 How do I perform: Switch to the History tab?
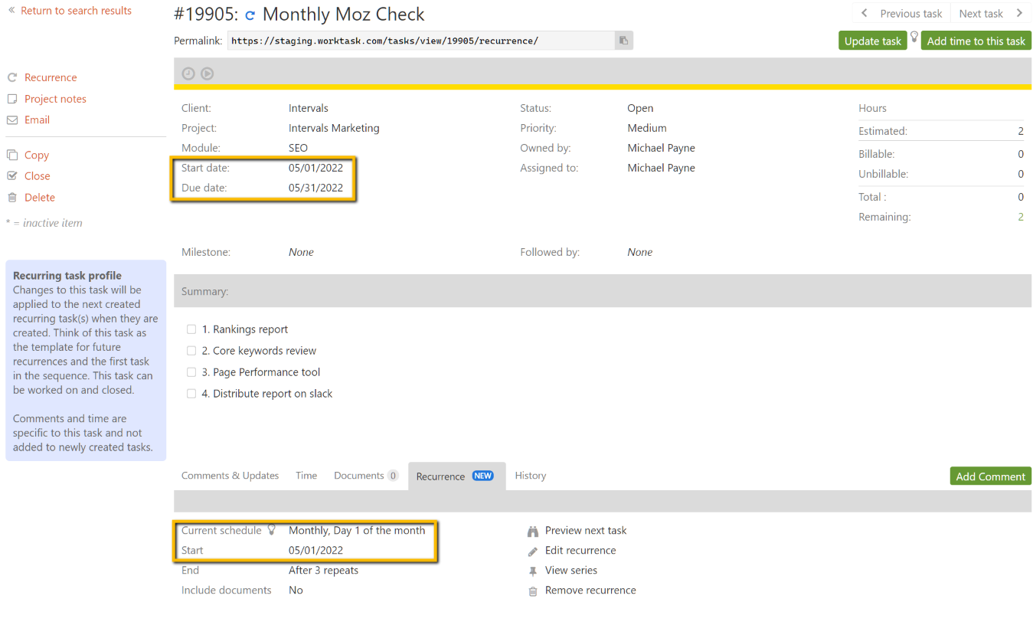(530, 476)
